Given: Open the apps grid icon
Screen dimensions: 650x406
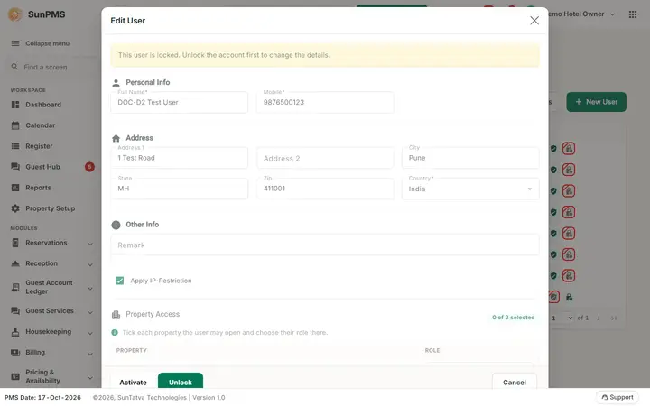Looking at the screenshot, I should click(633, 14).
